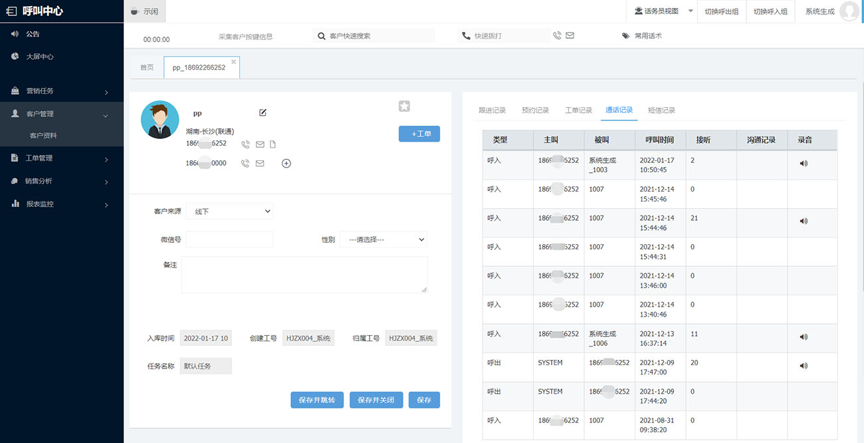Edit customer name pp pencil icon
Image resolution: width=864 pixels, height=443 pixels.
point(263,112)
